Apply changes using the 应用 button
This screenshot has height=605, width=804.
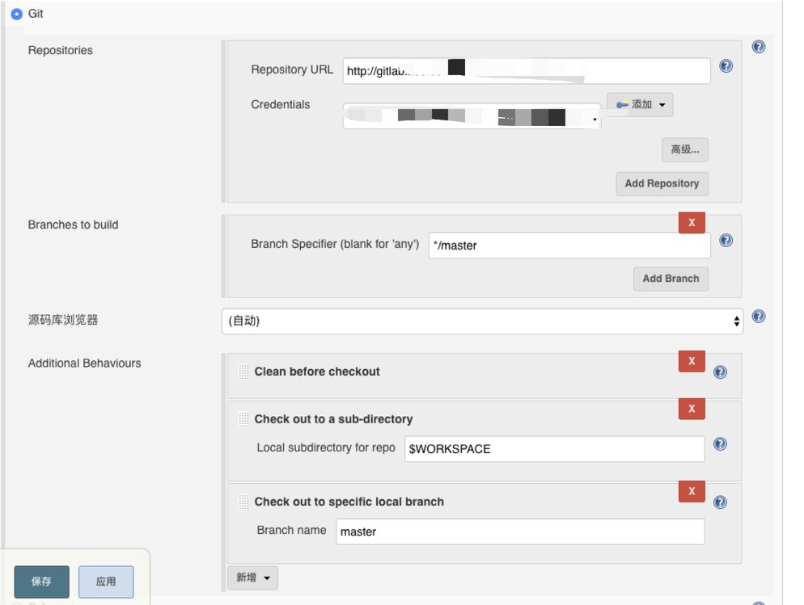coord(106,581)
